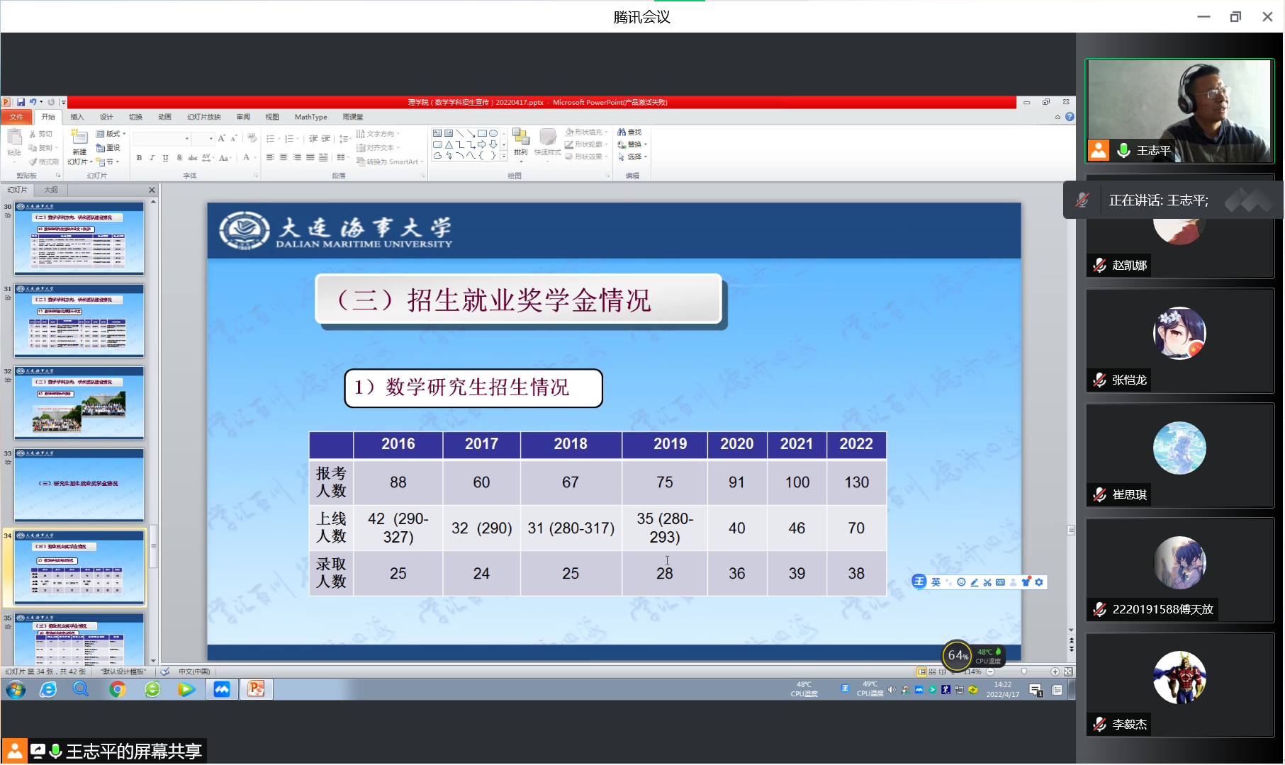Click the PowerPoint icon in Windows taskbar
1285x765 pixels.
click(x=256, y=689)
